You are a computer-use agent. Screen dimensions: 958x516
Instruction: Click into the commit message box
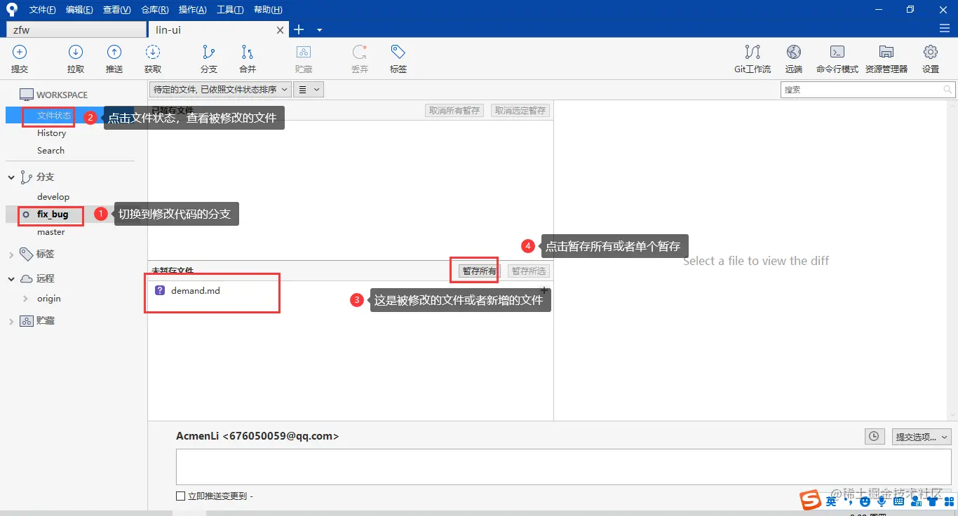(x=564, y=467)
